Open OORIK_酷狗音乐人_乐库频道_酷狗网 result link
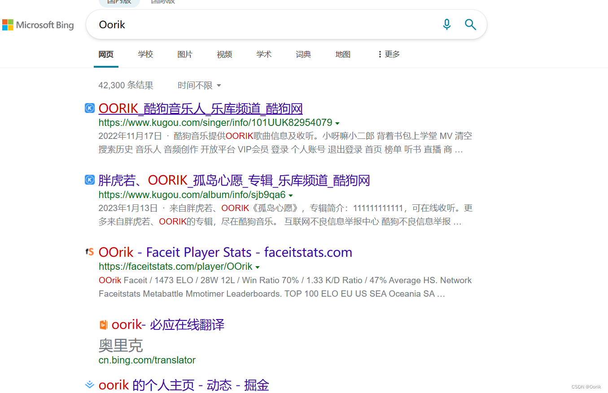This screenshot has height=393, width=608. coord(201,108)
